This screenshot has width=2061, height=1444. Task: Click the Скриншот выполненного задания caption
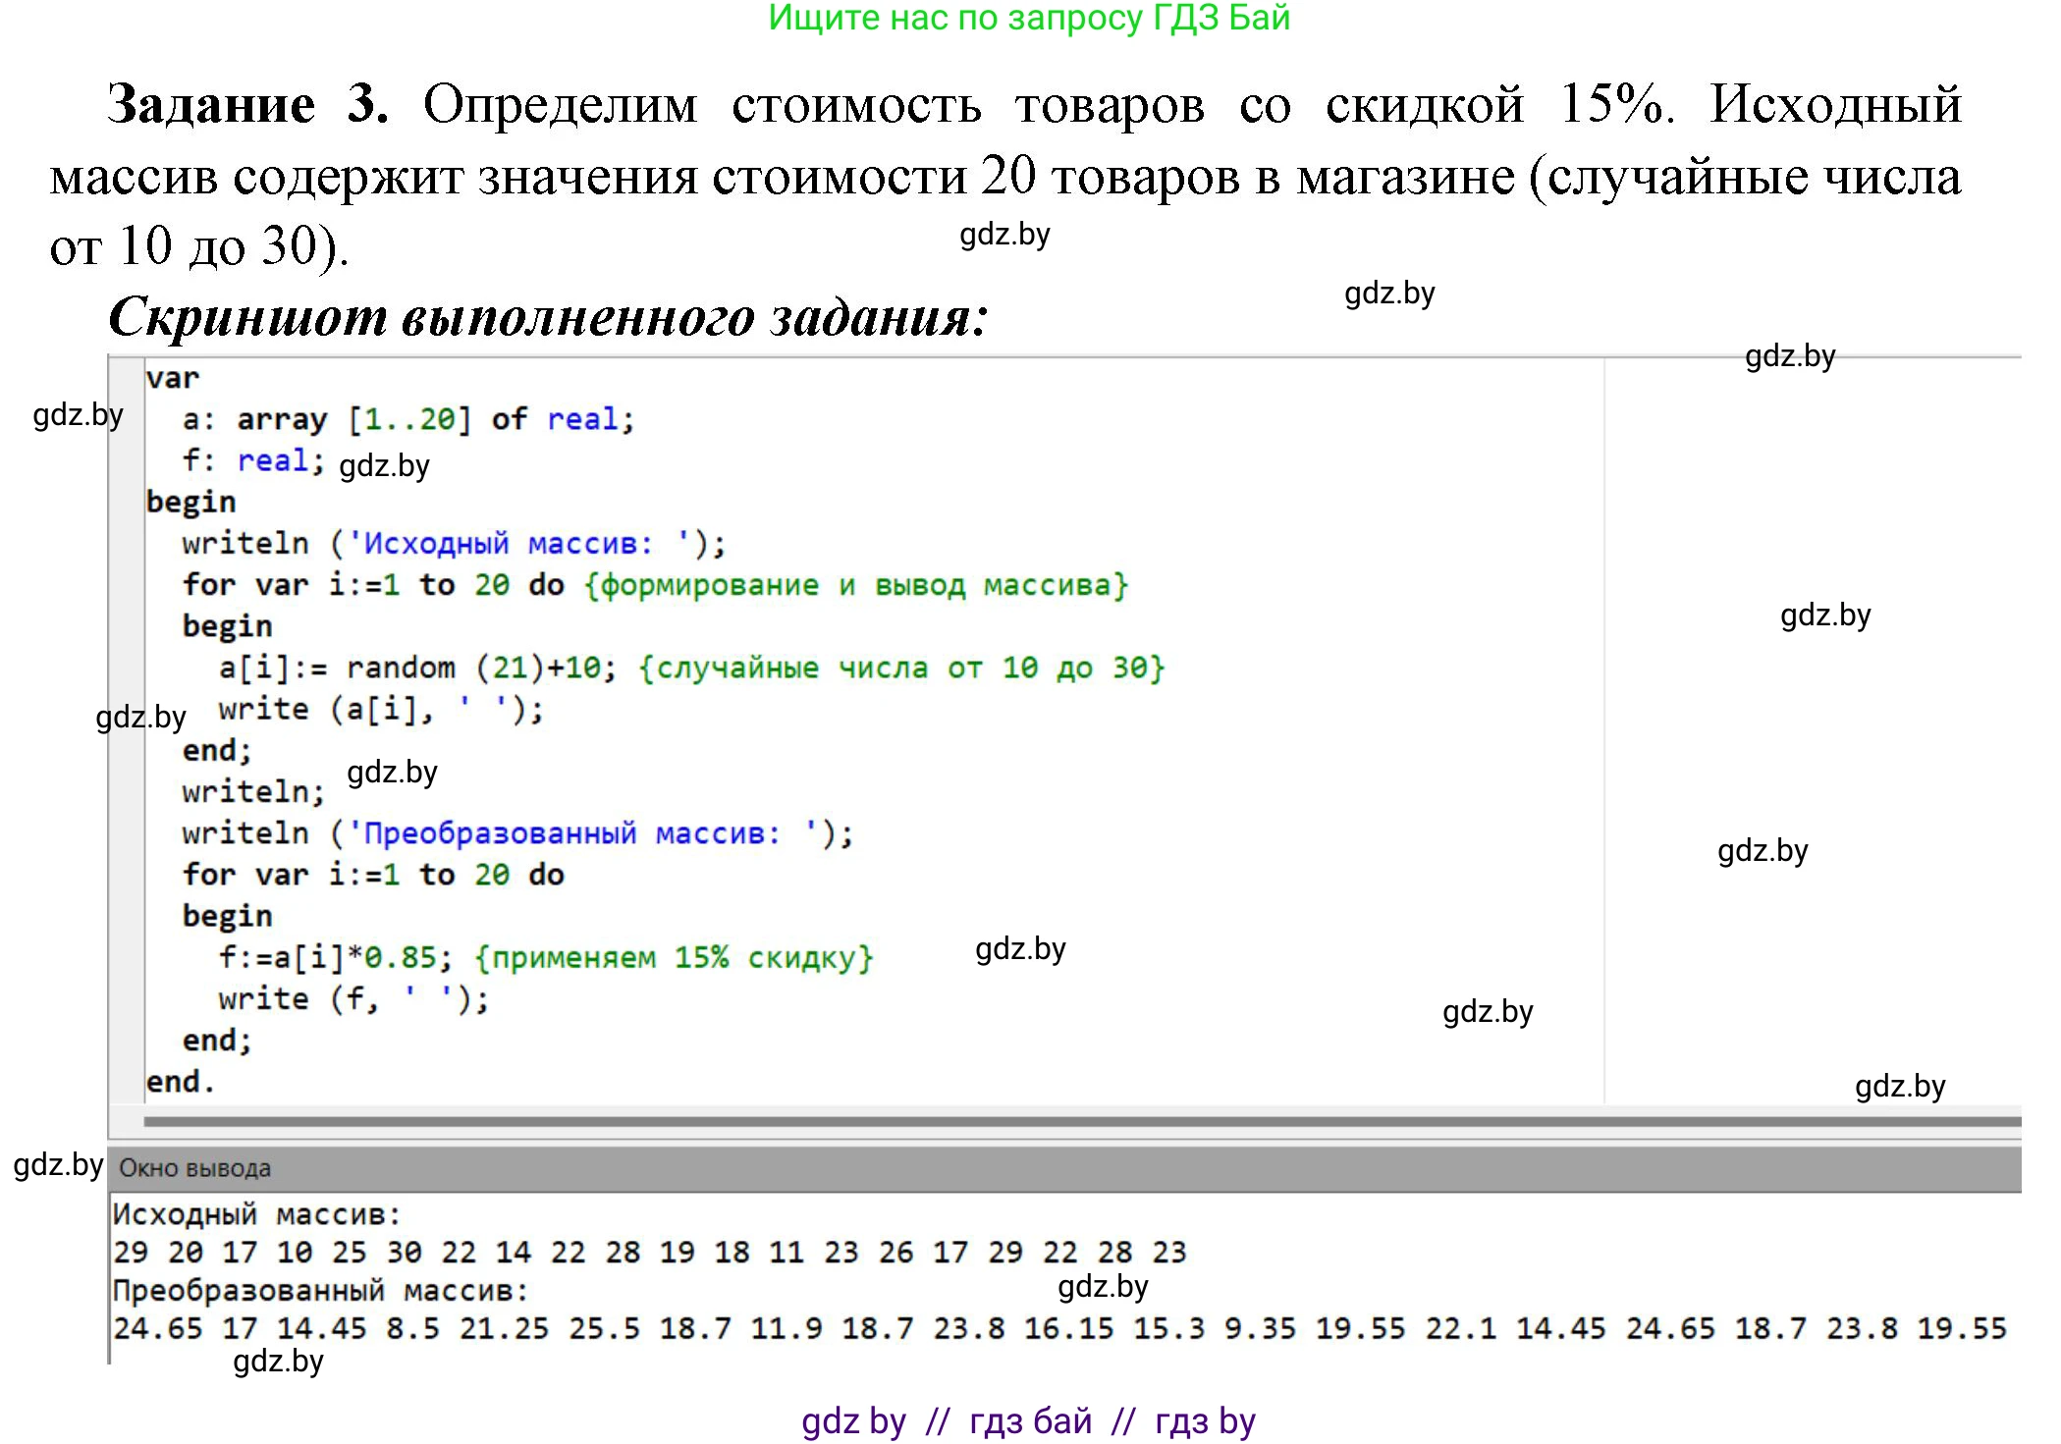click(x=550, y=312)
